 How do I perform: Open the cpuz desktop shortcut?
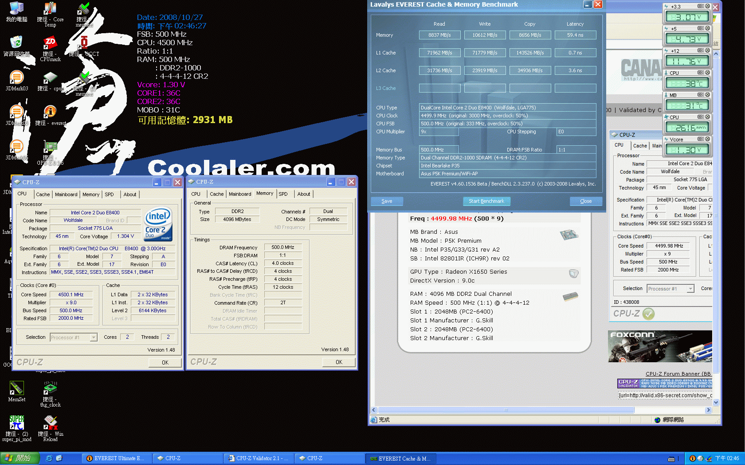pyautogui.click(x=50, y=81)
